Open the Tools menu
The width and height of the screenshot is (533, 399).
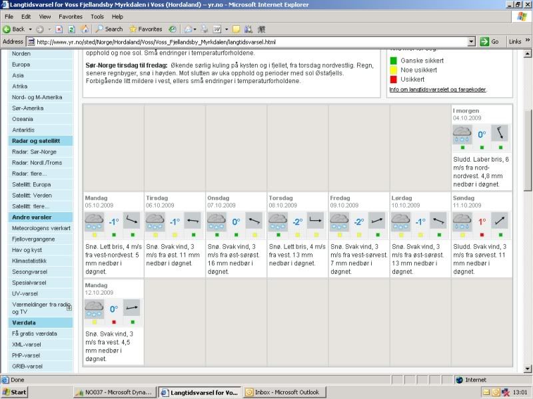click(97, 16)
